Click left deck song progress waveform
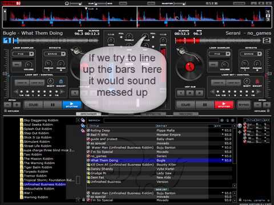Image resolution: width=274 pixels, height=205 pixels. click(x=56, y=40)
